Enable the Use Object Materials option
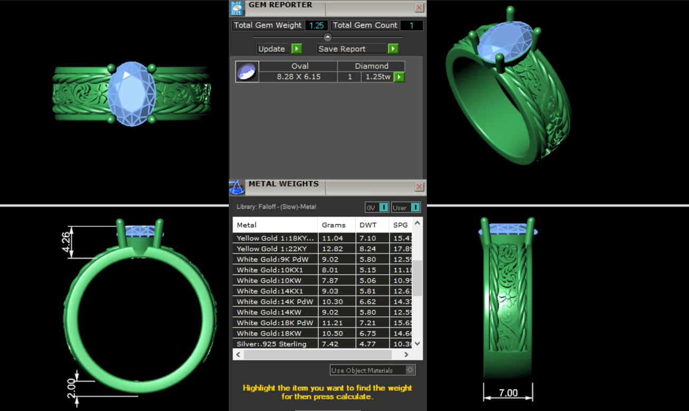Viewport: 689px width, 411px height. pyautogui.click(x=410, y=370)
